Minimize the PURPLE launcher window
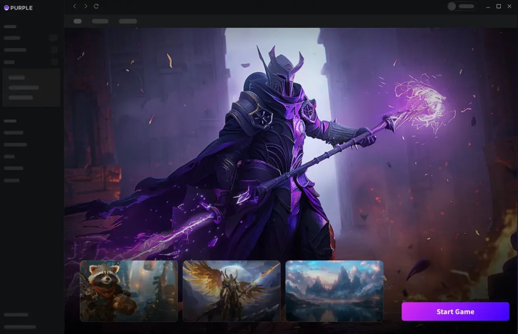The image size is (518, 334). click(x=488, y=6)
